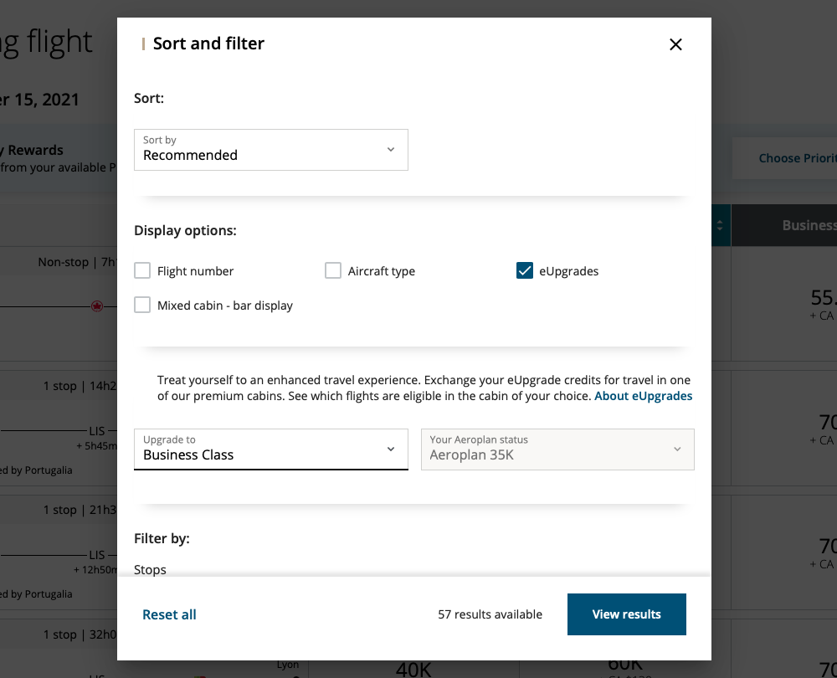Click the 57 results available text

point(490,614)
